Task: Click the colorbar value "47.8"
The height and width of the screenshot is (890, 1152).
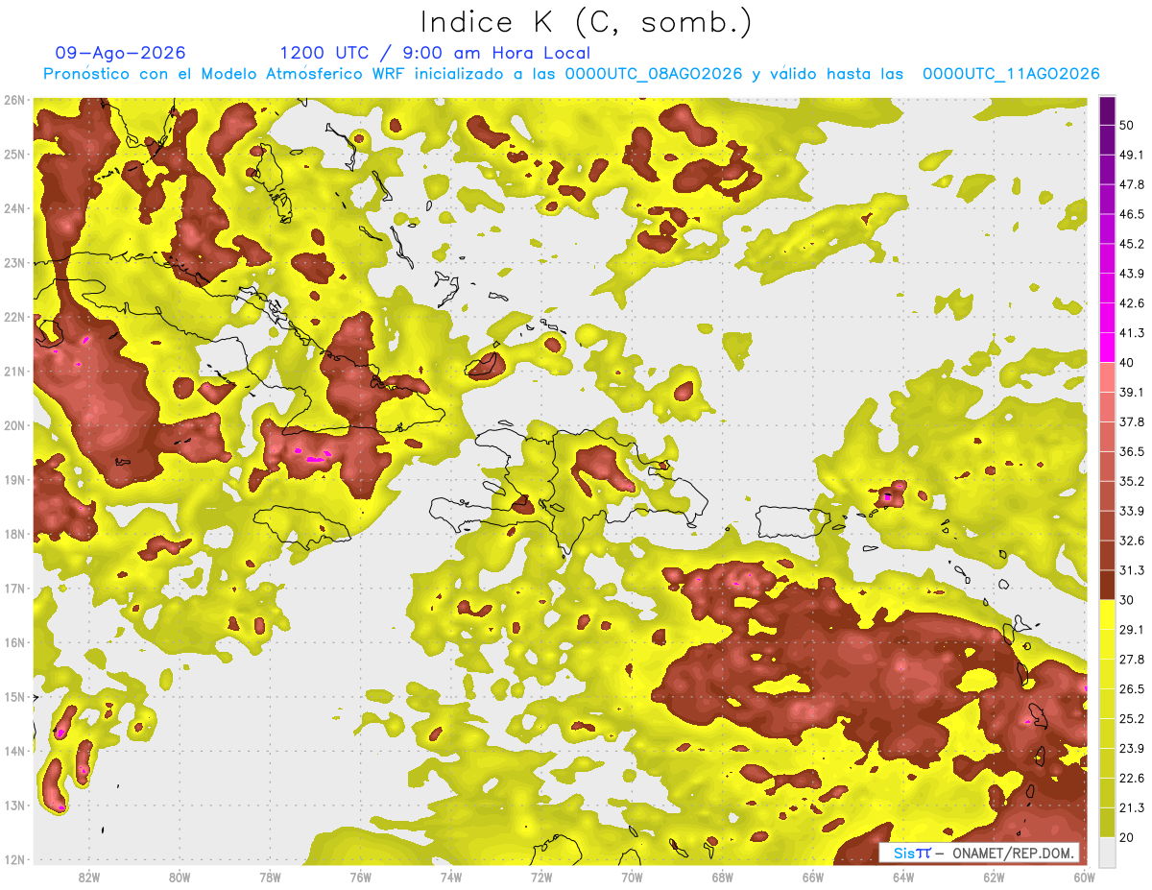Action: (1132, 183)
